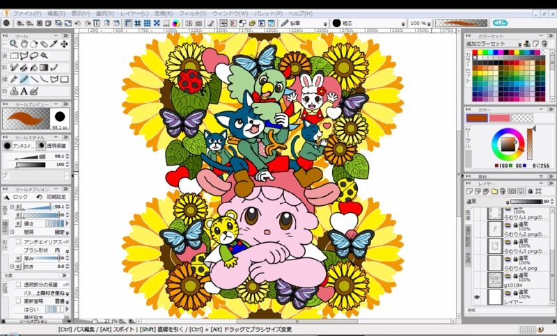Select the pink background color swatch
557x336 pixels.
click(499, 118)
